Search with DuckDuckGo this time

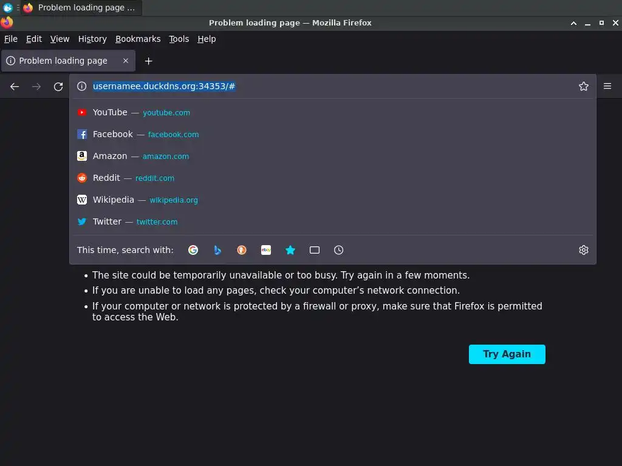pos(242,250)
